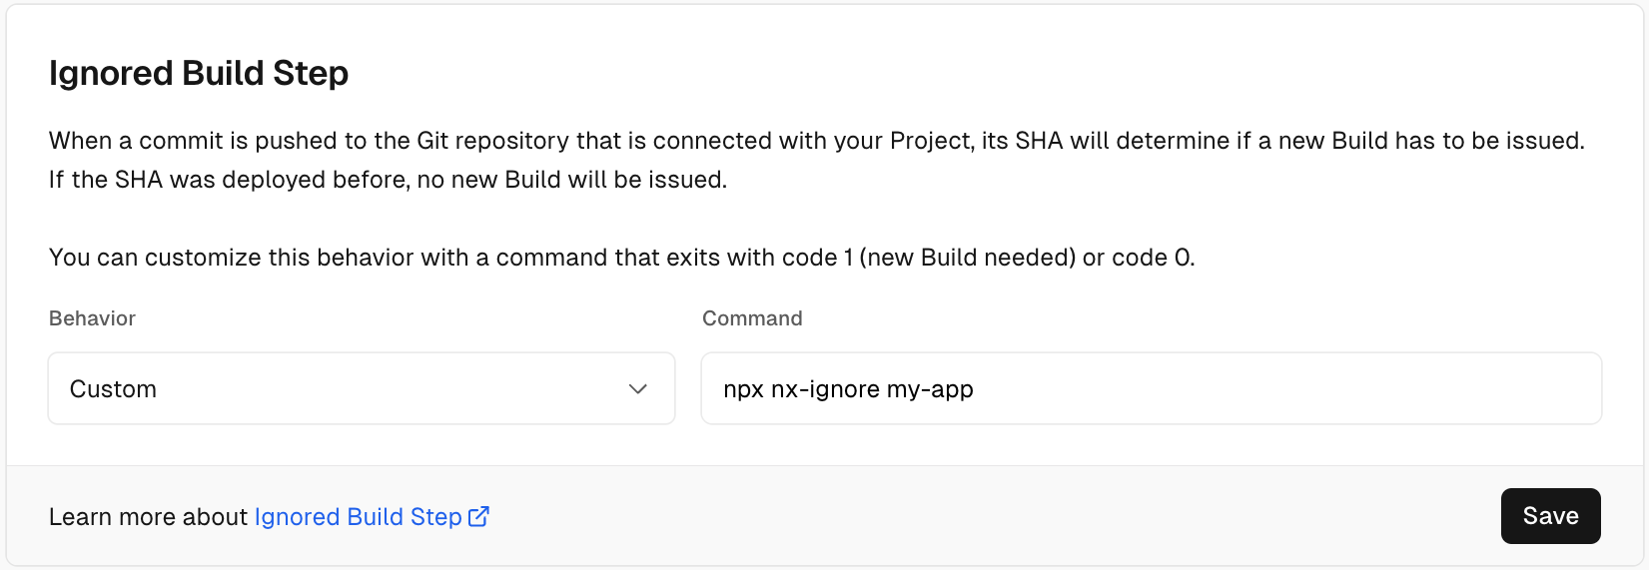Image resolution: width=1649 pixels, height=570 pixels.
Task: Click the paragraph about commits pushed to Git
Action: 816,141
